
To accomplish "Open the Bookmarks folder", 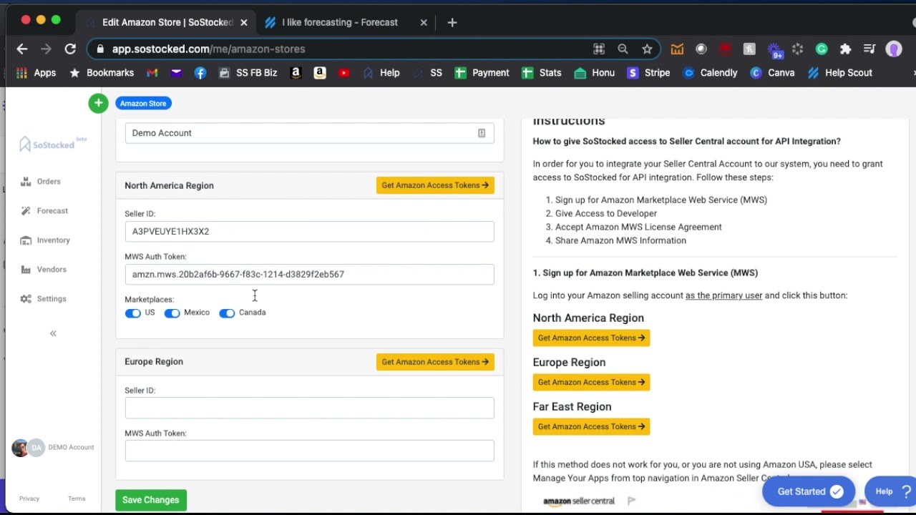I will pos(102,73).
